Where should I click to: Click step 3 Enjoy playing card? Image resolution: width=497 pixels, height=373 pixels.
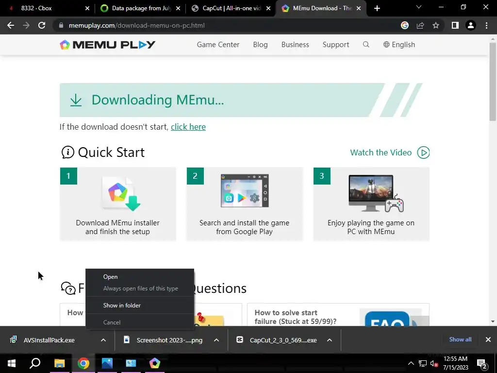pos(371,204)
